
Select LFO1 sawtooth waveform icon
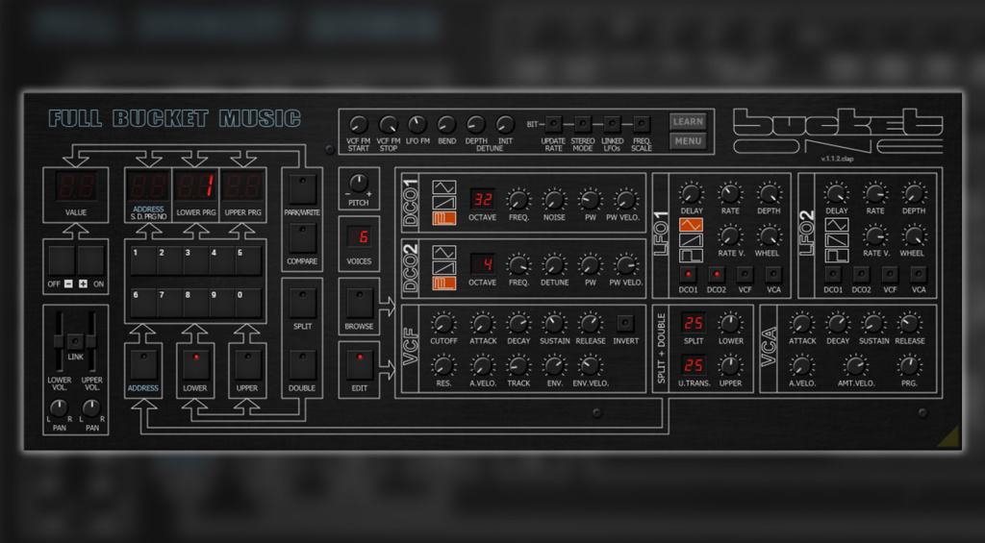click(691, 240)
